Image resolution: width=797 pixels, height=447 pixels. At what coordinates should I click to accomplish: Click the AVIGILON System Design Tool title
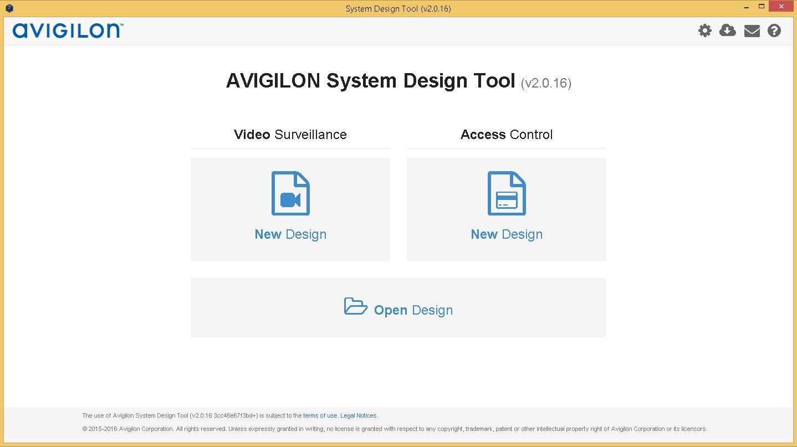[x=371, y=81]
